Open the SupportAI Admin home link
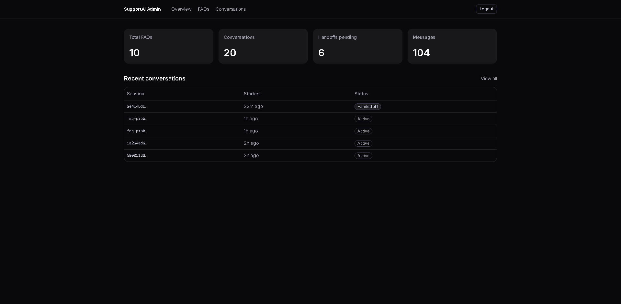The width and height of the screenshot is (621, 304). pyautogui.click(x=142, y=9)
